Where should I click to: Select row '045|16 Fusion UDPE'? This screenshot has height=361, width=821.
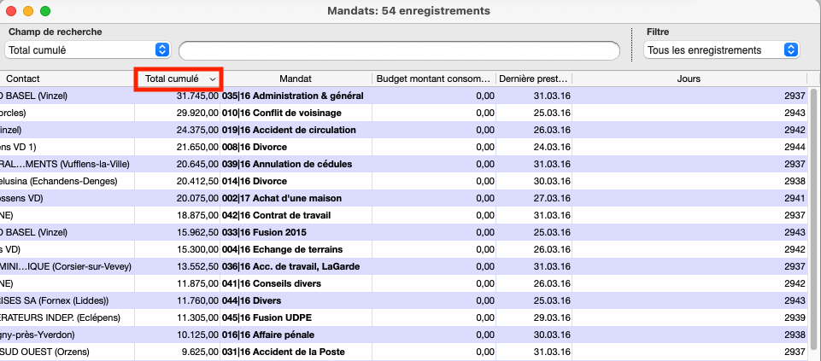pos(404,317)
